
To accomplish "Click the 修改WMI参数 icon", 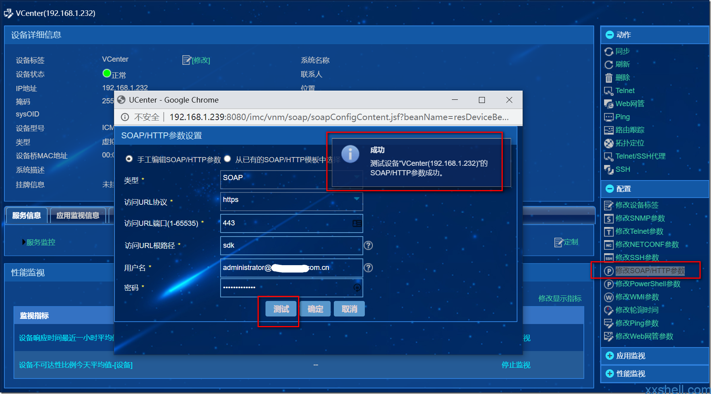I will click(x=608, y=297).
